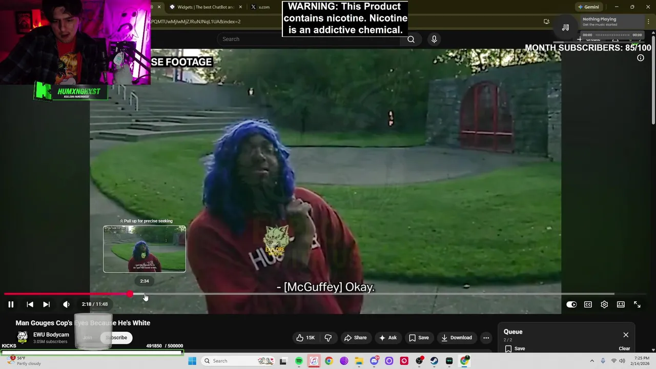Screen dimensions: 656x369
Task: Open the video title text
Action: point(83,323)
